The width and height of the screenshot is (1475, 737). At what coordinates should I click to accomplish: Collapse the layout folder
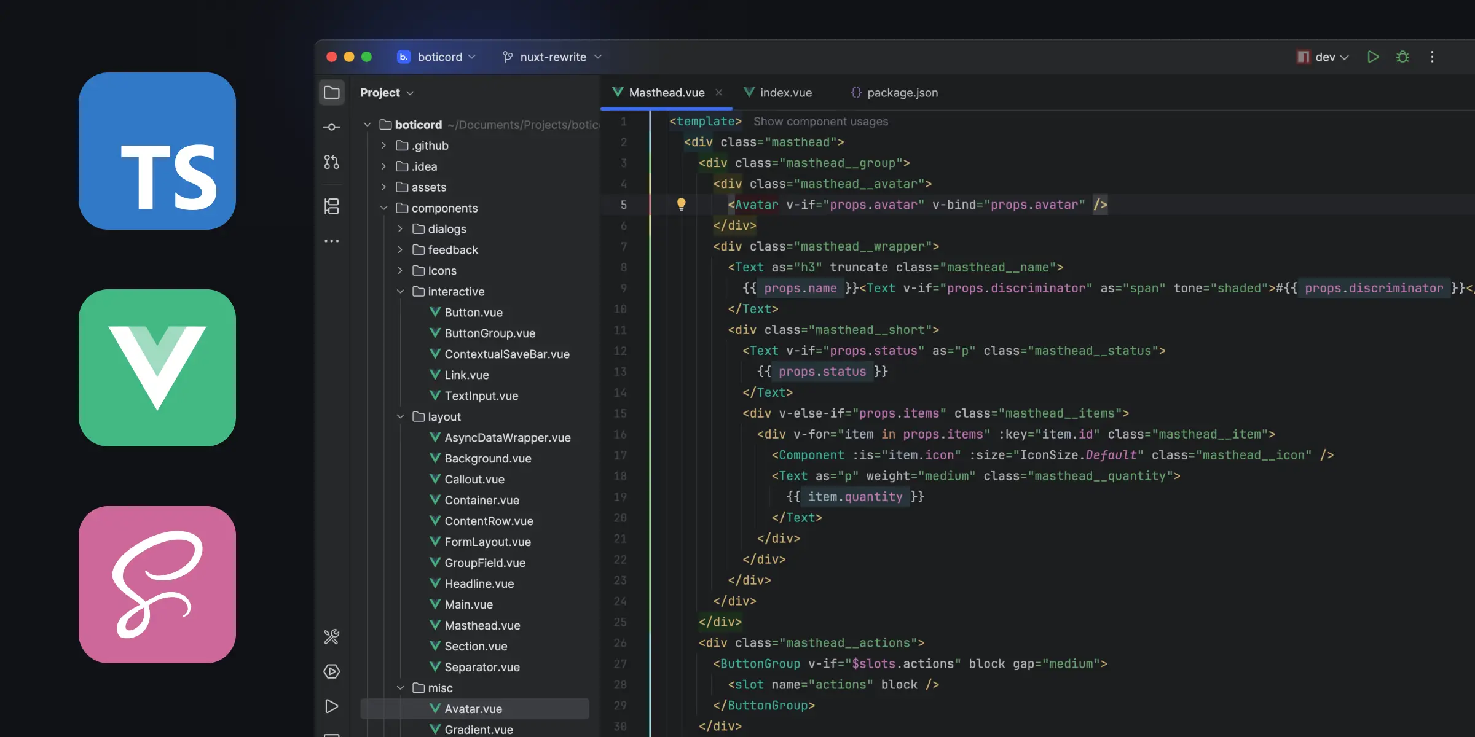(400, 417)
